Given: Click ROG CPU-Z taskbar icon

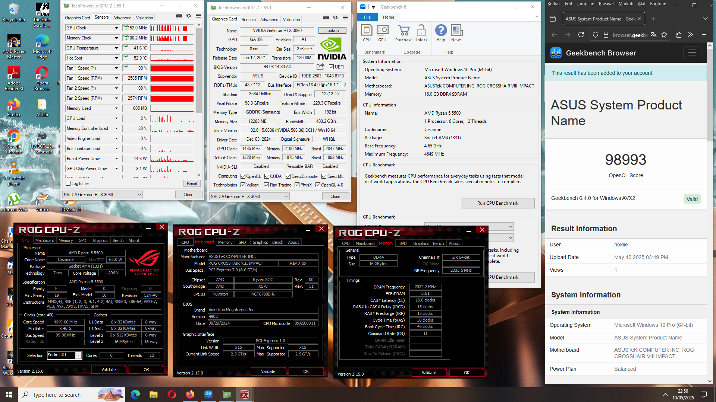Looking at the screenshot, I should pyautogui.click(x=245, y=395).
